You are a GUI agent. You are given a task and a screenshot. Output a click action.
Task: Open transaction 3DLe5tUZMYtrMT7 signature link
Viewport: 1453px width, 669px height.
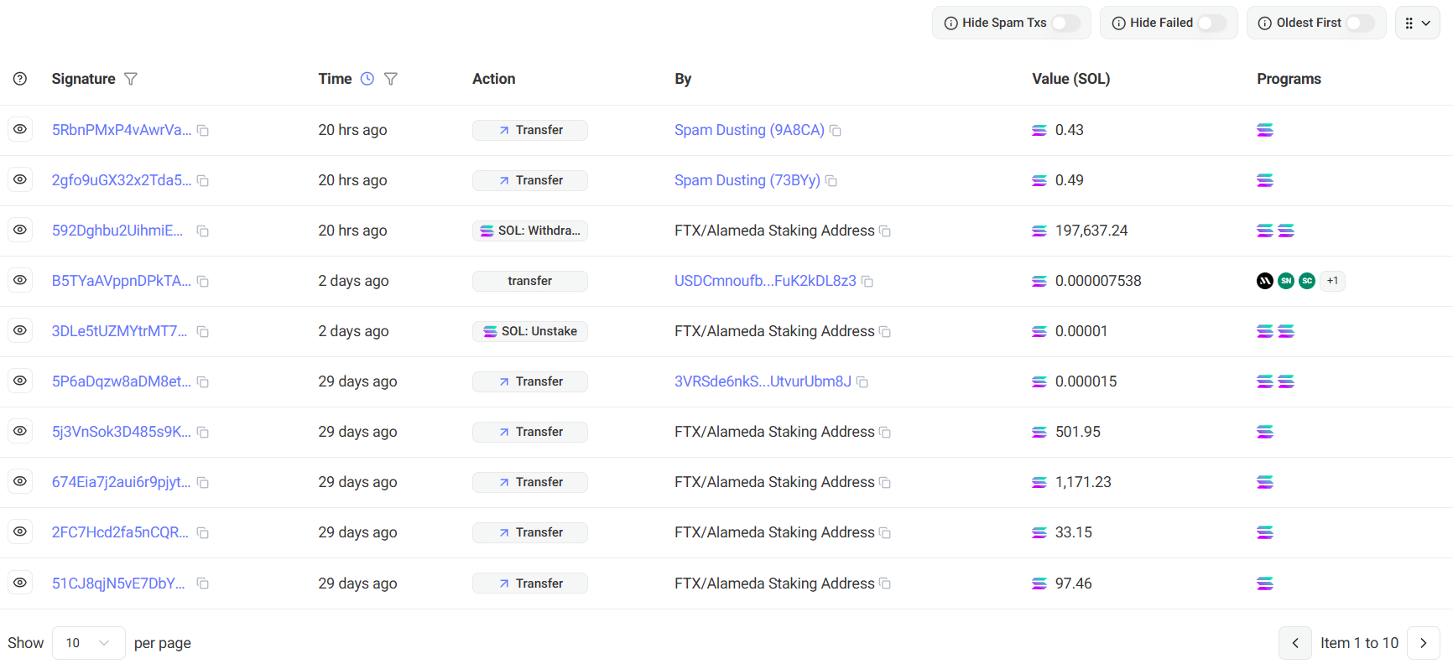(x=119, y=331)
